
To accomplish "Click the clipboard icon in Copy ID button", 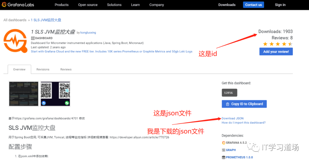I will pyautogui.click(x=227, y=104).
